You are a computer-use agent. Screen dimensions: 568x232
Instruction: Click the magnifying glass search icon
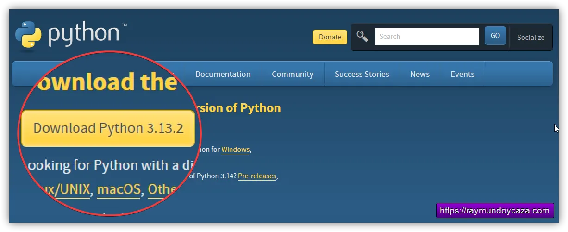(362, 37)
